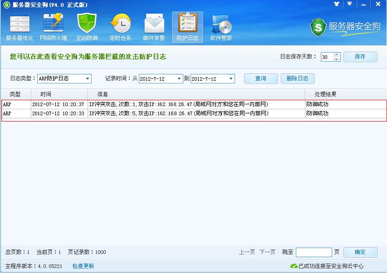The height and width of the screenshot is (273, 387).
Task: Increase log retention days with up arrow
Action: tap(336, 55)
